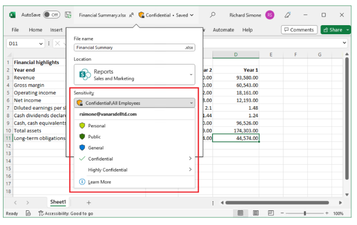Open Richard Simone's RS account avatar
Viewport: 357px width, 225px height.
click(270, 15)
